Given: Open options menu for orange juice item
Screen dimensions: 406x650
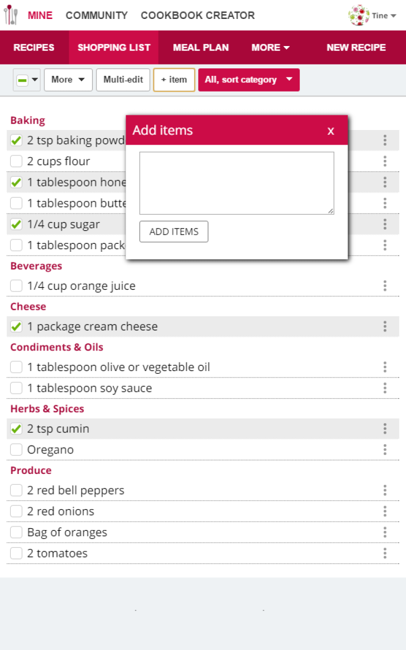Looking at the screenshot, I should 385,286.
